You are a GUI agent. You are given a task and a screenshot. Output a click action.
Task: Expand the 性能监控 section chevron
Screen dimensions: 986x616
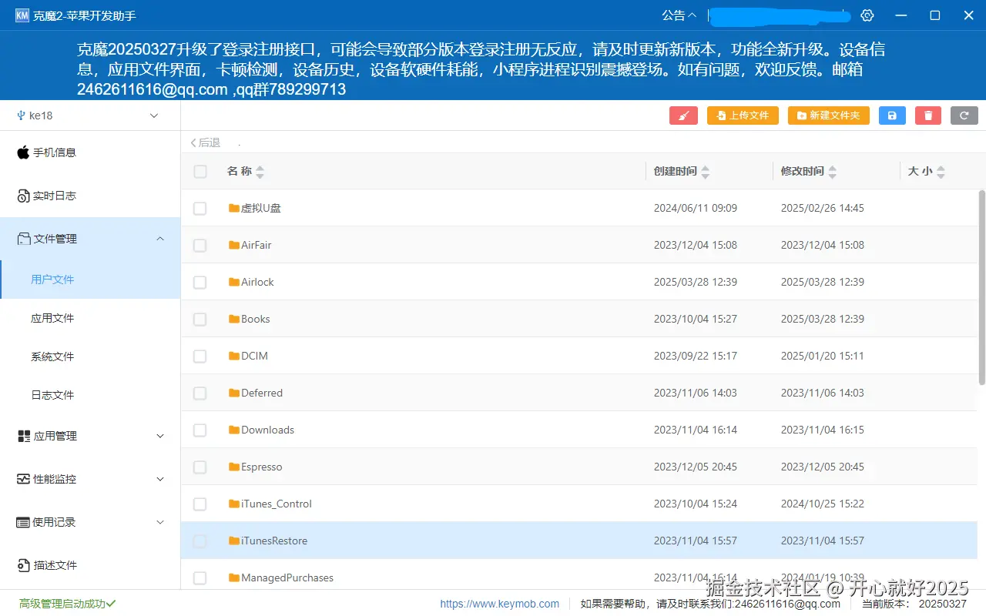(160, 479)
